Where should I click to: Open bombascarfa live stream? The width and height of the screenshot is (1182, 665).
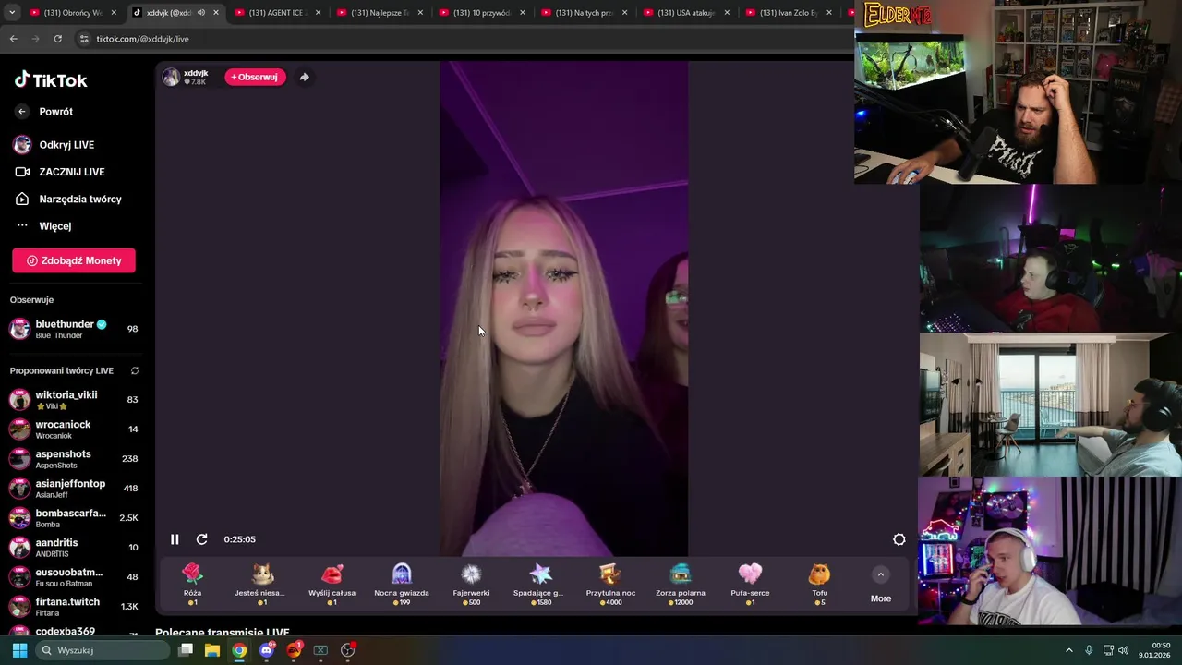tap(74, 518)
